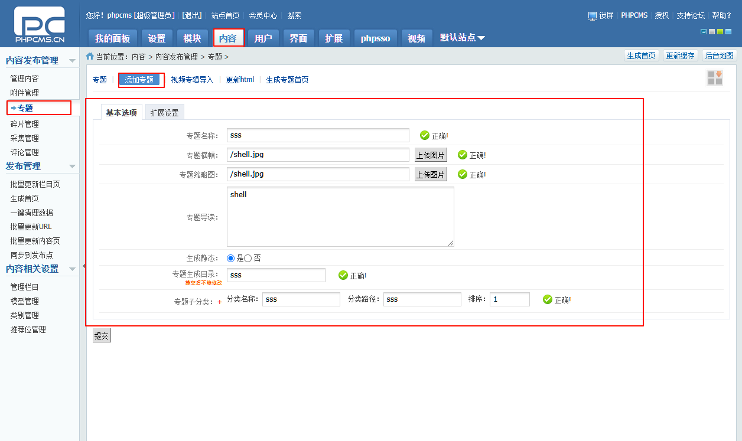
Task: Click the 专题导读 textarea
Action: point(340,217)
